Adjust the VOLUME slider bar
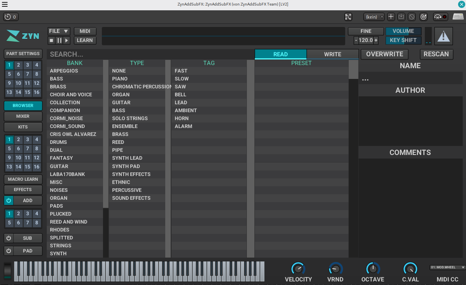The width and height of the screenshot is (466, 285). 403,31
